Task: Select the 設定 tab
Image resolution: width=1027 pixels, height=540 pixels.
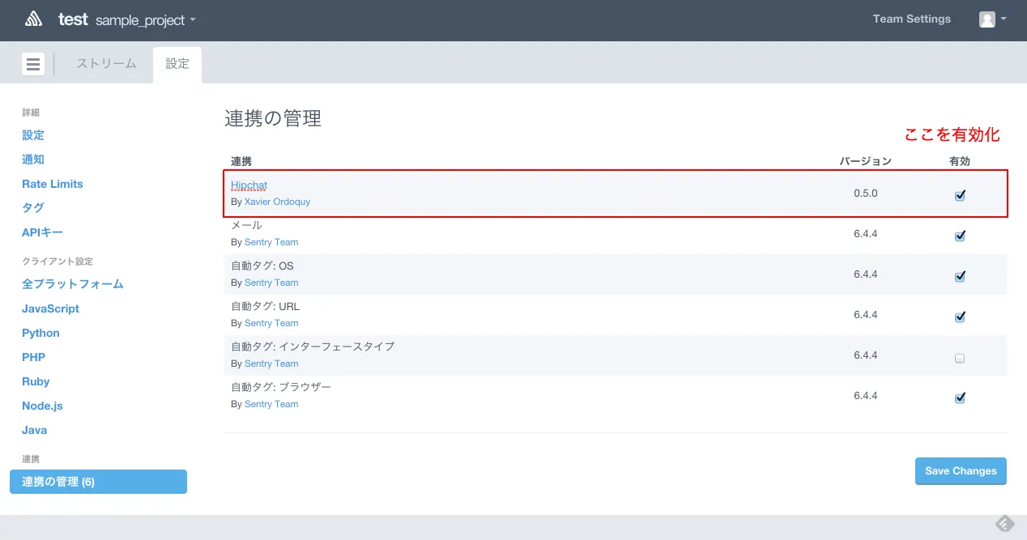Action: 177,62
